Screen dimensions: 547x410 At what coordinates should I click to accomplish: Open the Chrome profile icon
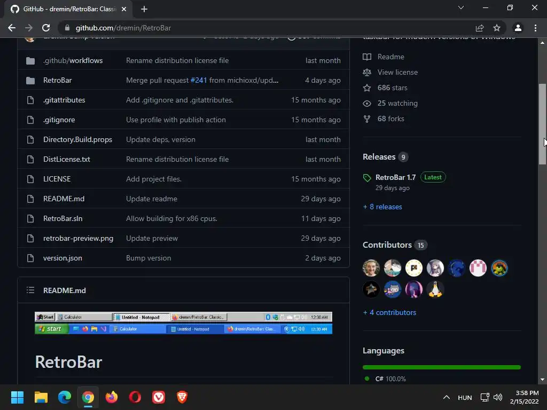[518, 28]
